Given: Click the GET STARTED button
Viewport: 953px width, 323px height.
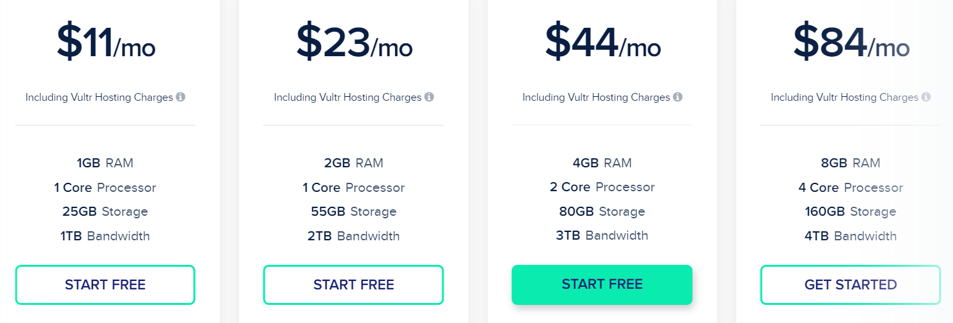Looking at the screenshot, I should tap(850, 285).
